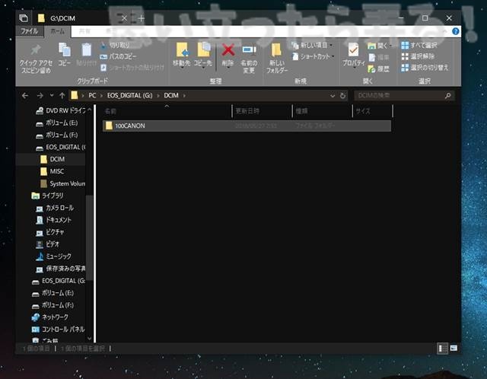This screenshot has width=487, height=379.
Task: Open Music (ミュージック) library
Action: (53, 256)
